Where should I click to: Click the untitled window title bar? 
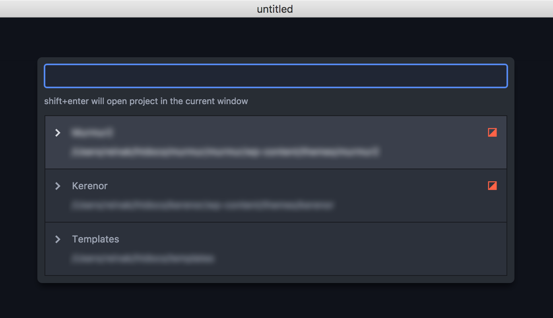pyautogui.click(x=275, y=9)
